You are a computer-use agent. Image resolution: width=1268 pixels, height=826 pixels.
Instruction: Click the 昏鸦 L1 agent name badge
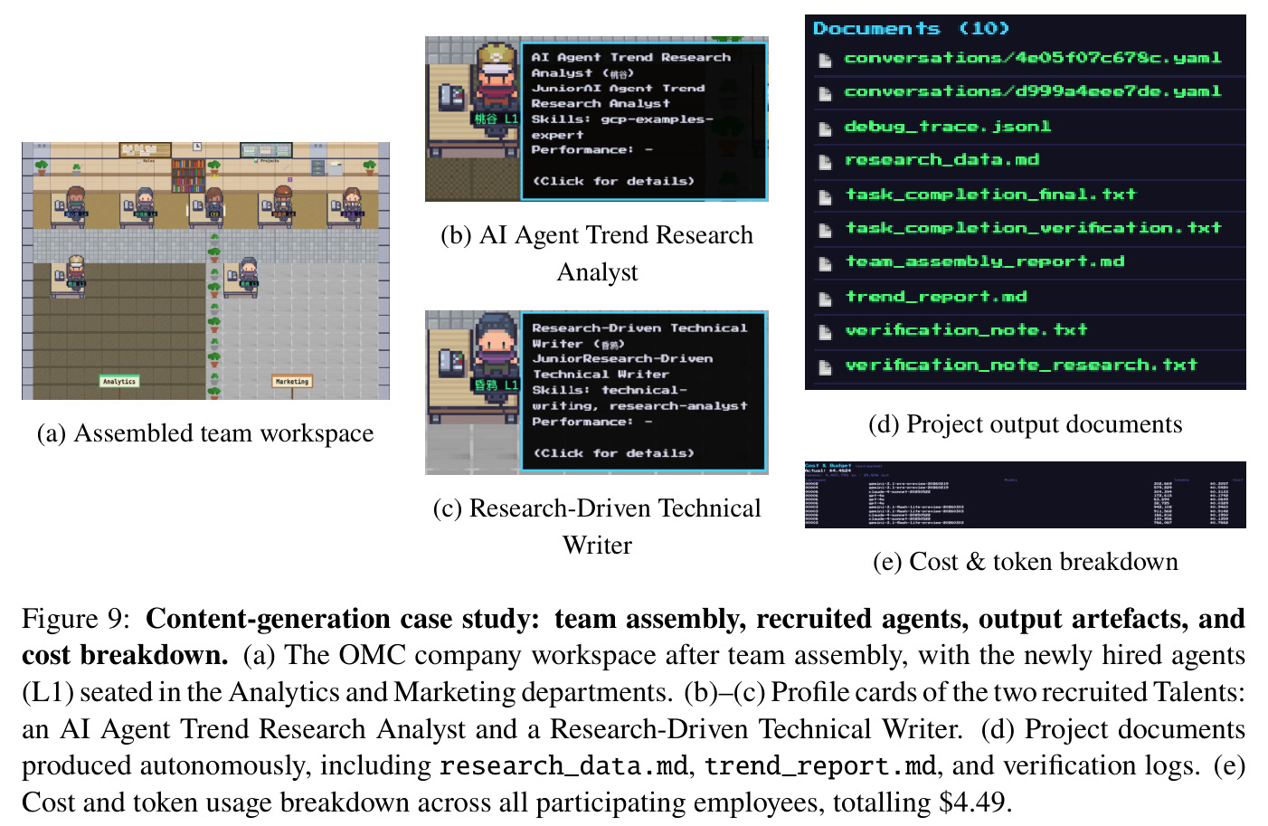pyautogui.click(x=496, y=385)
